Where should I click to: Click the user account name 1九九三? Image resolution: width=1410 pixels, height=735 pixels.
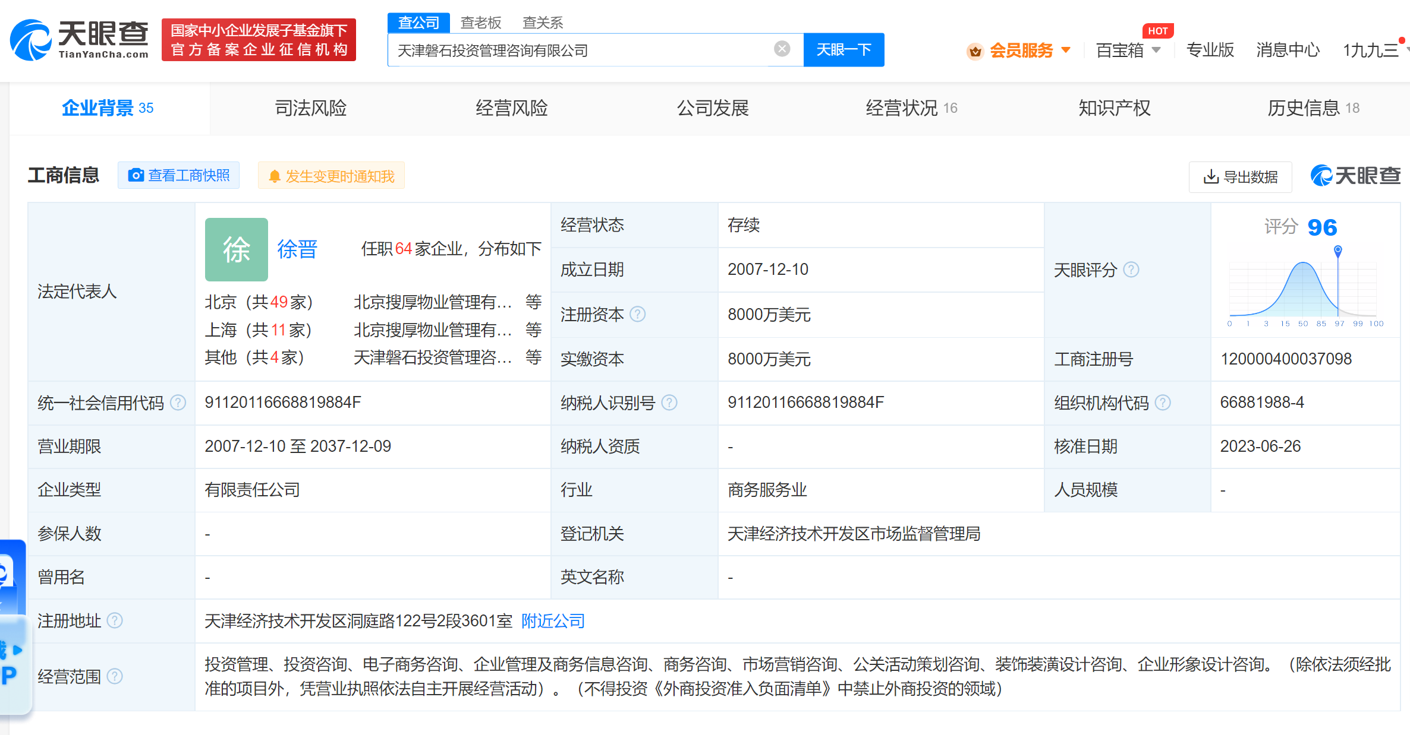pyautogui.click(x=1370, y=50)
